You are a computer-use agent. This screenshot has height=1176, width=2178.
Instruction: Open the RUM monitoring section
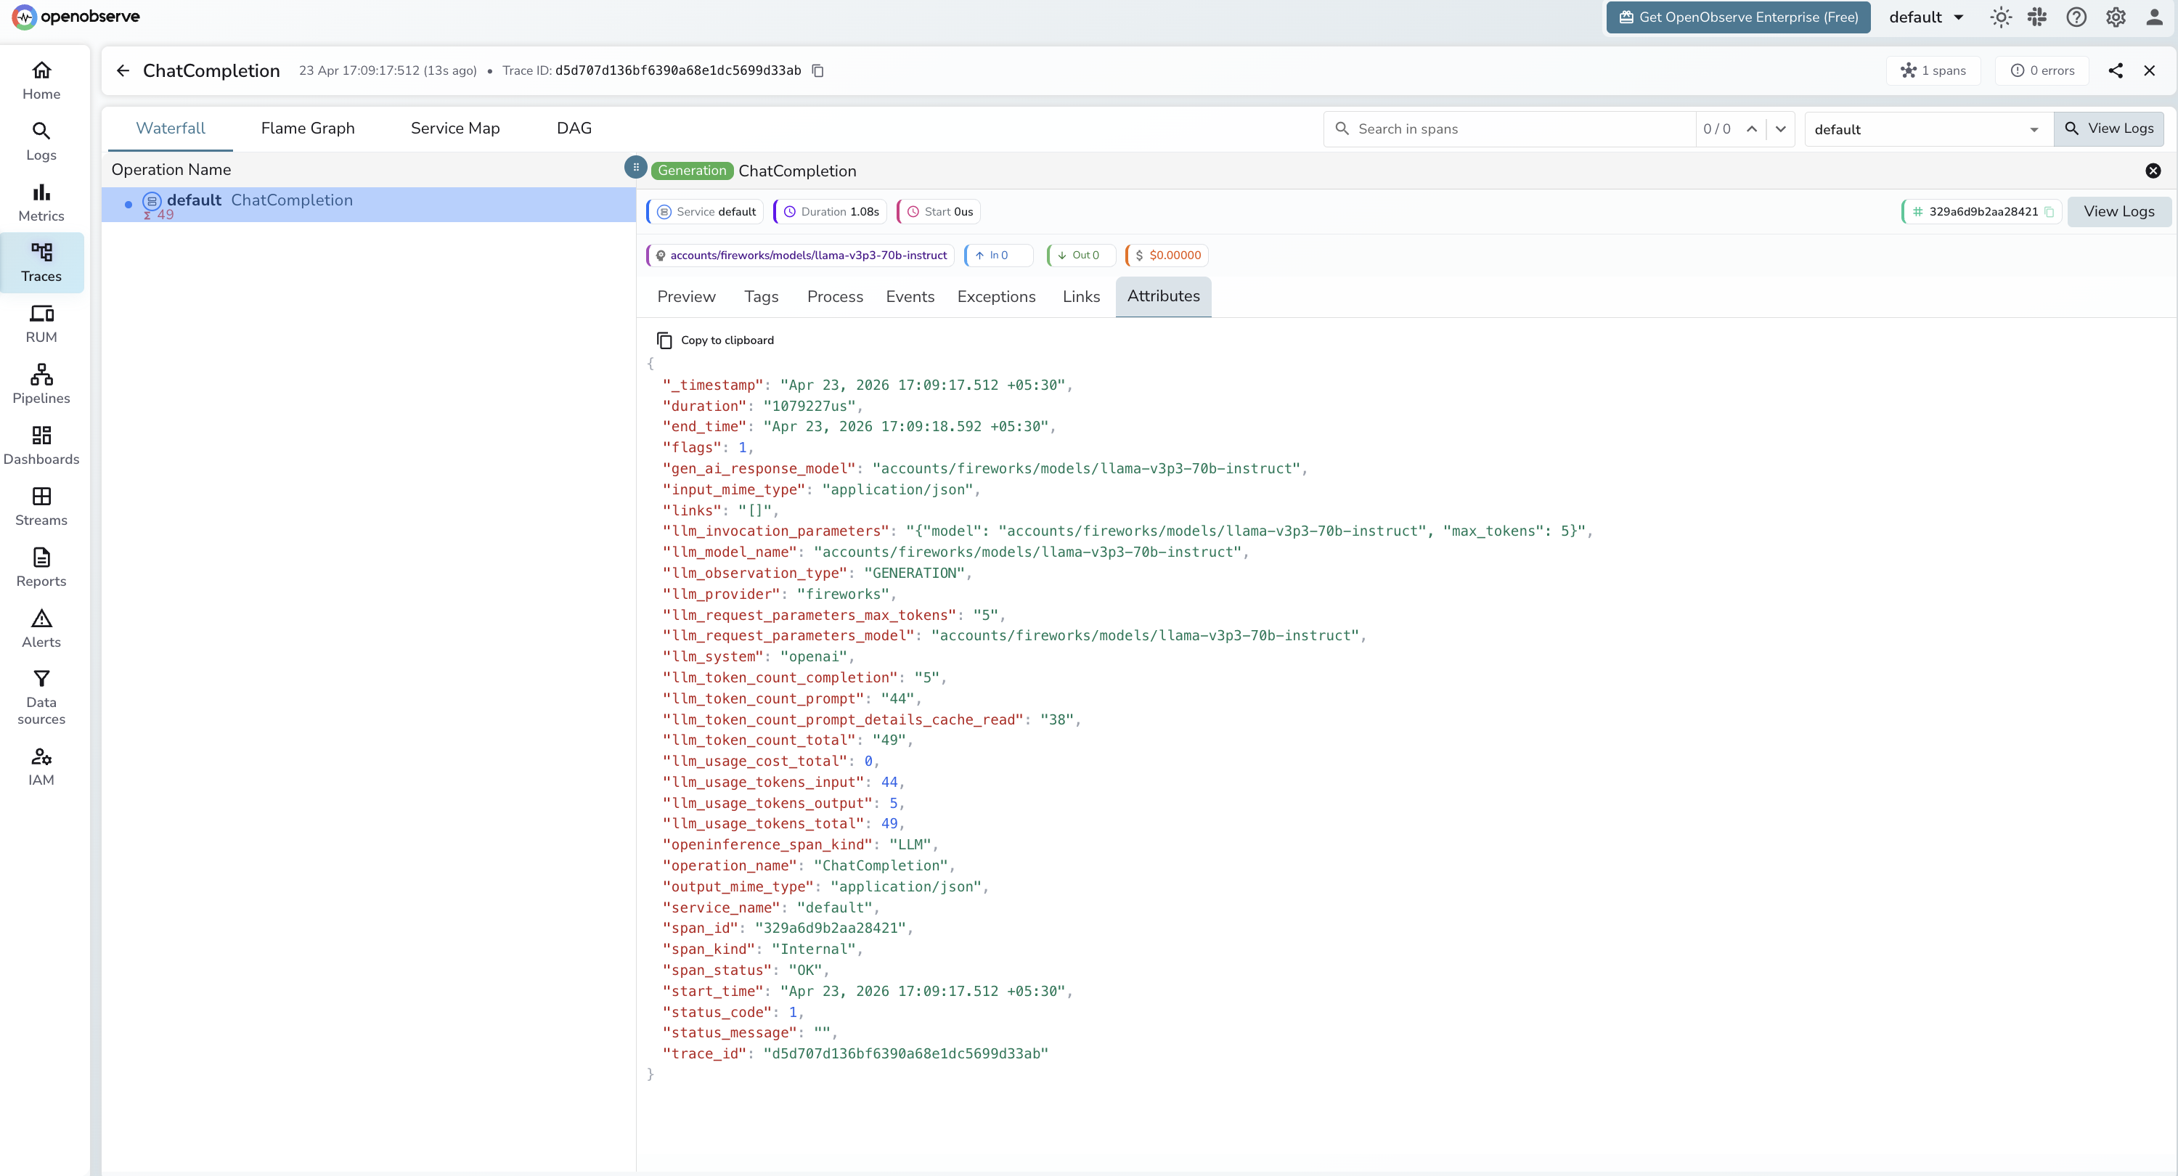coord(41,323)
